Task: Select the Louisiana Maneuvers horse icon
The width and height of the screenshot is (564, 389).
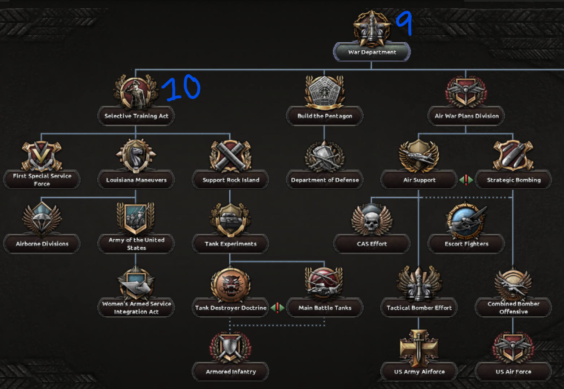Action: pyautogui.click(x=136, y=156)
